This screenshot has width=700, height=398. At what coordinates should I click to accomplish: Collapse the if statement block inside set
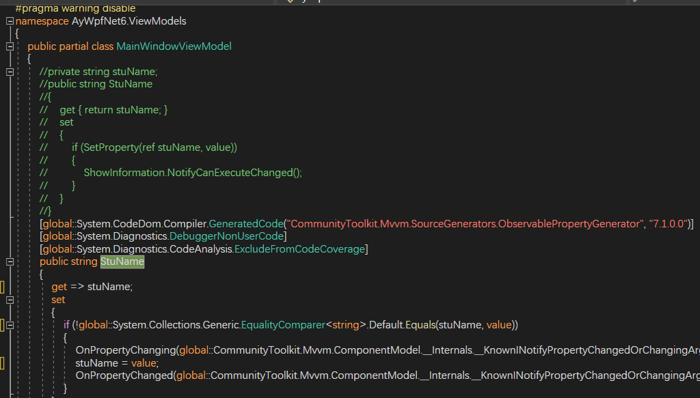tap(9, 324)
